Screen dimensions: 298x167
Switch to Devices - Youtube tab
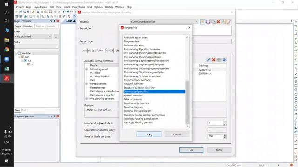(46, 26)
